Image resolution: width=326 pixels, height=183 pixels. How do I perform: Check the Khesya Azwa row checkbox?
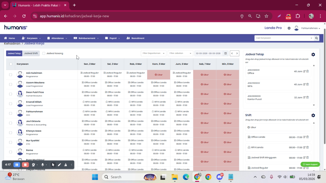click(10, 133)
